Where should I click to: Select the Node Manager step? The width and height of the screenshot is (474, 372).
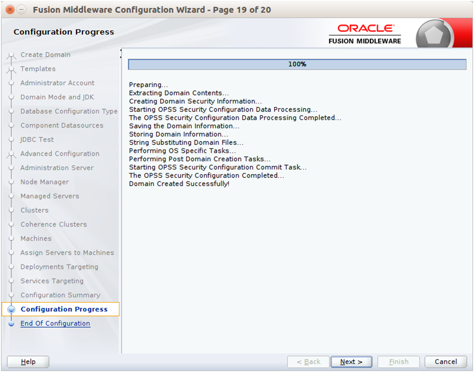tap(45, 182)
